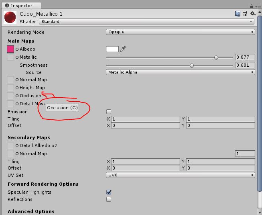This screenshot has height=215, width=262.
Task: Open the white Albedo color swatch
Action: [112, 49]
